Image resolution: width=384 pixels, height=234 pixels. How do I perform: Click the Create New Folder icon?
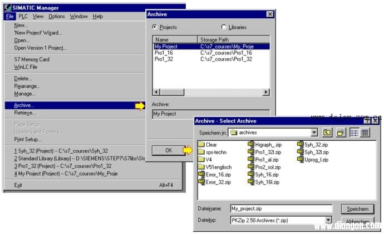(x=339, y=133)
